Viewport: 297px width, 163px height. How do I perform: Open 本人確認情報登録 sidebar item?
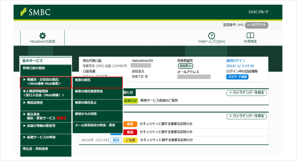tap(46, 94)
